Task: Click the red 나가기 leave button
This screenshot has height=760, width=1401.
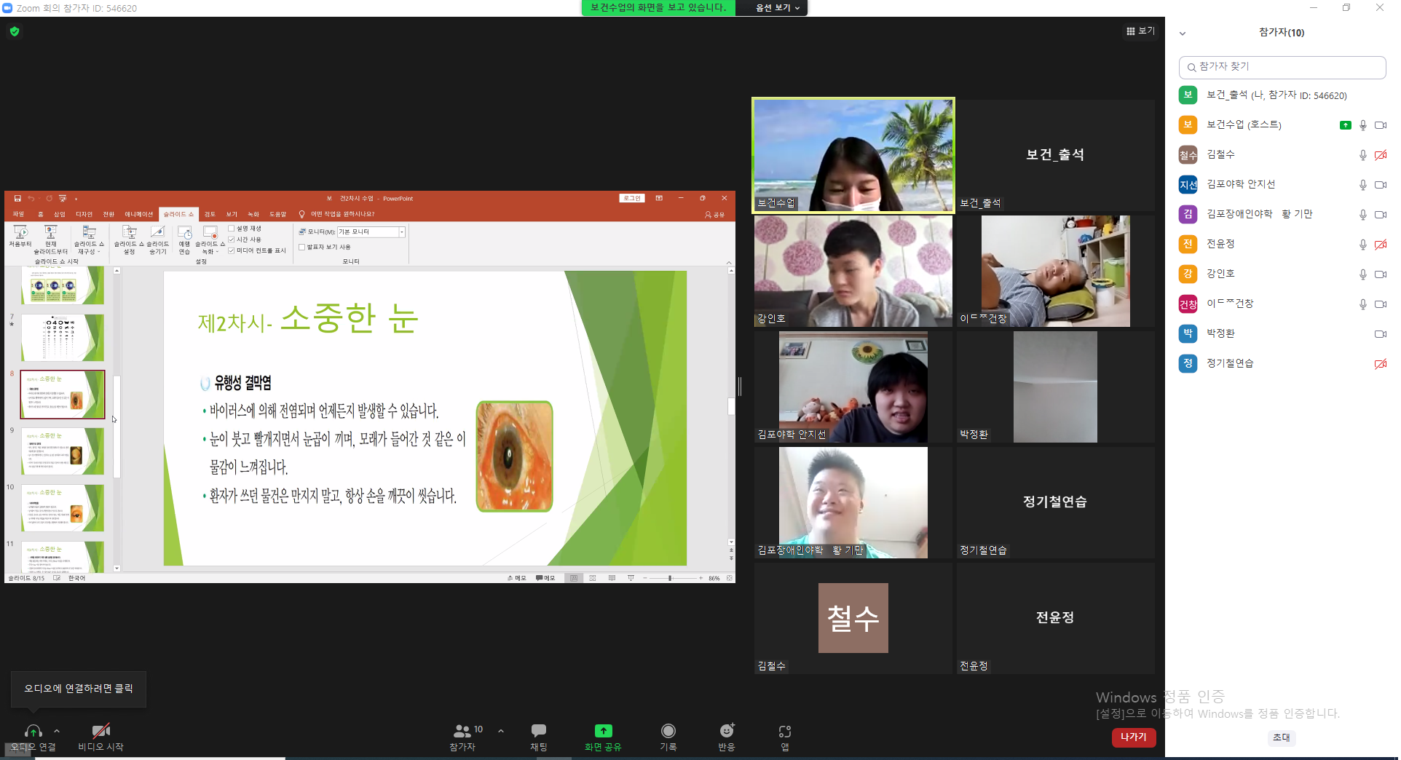Action: 1134,737
